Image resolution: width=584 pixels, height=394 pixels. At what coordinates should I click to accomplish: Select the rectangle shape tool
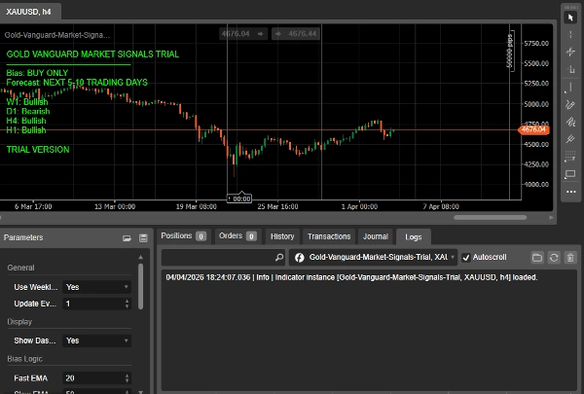point(570,174)
